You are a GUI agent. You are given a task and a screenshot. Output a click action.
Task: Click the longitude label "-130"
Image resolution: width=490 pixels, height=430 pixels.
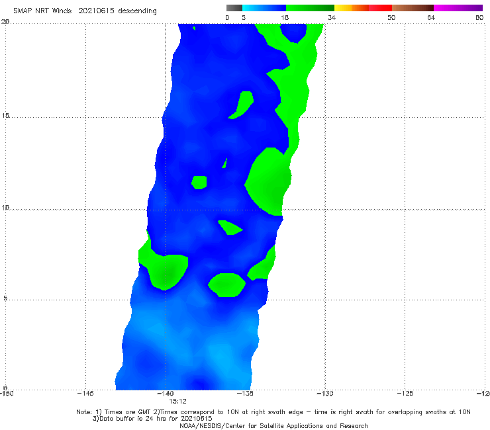tap(325, 394)
